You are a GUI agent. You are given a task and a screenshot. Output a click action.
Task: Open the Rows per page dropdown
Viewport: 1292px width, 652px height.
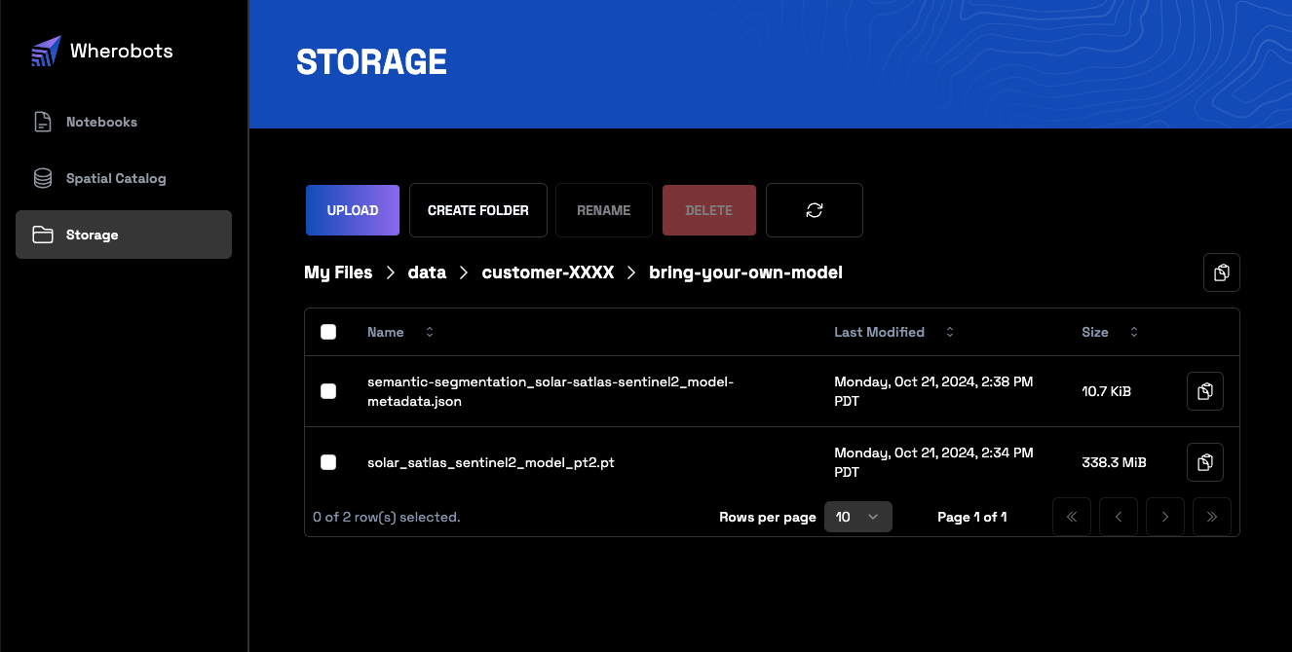pyautogui.click(x=857, y=516)
